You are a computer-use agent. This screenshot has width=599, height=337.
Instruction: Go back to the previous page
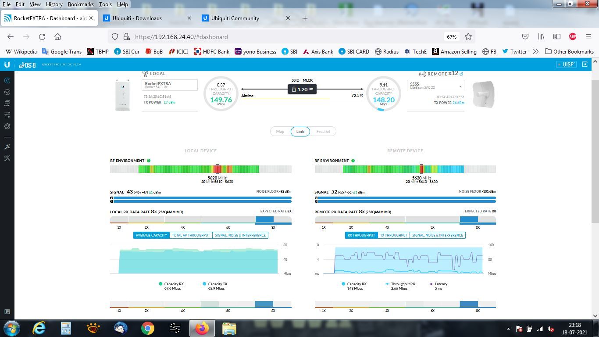[11, 37]
